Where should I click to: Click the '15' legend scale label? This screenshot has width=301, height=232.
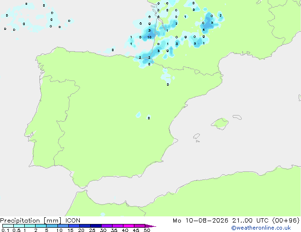(70, 230)
